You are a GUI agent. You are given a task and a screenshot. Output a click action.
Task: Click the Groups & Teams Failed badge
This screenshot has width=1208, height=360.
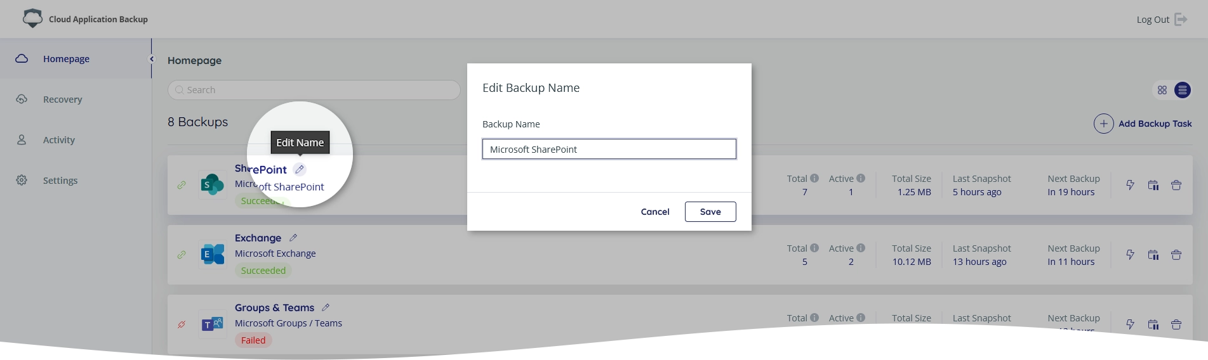pyautogui.click(x=253, y=340)
